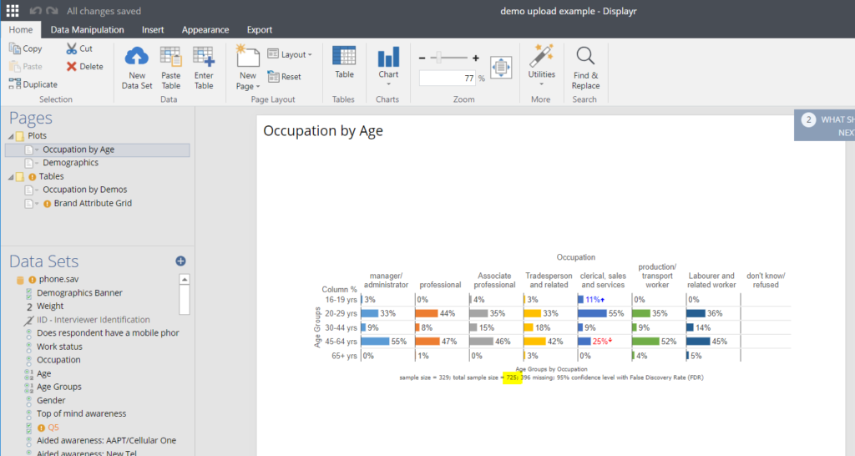Collapse the Plots folder

[x=11, y=136]
